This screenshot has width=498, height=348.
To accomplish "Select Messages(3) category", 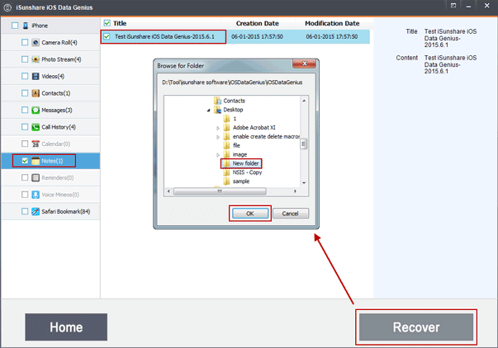I will 51,110.
